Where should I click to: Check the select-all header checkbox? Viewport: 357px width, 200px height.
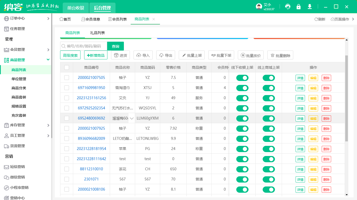(67, 67)
